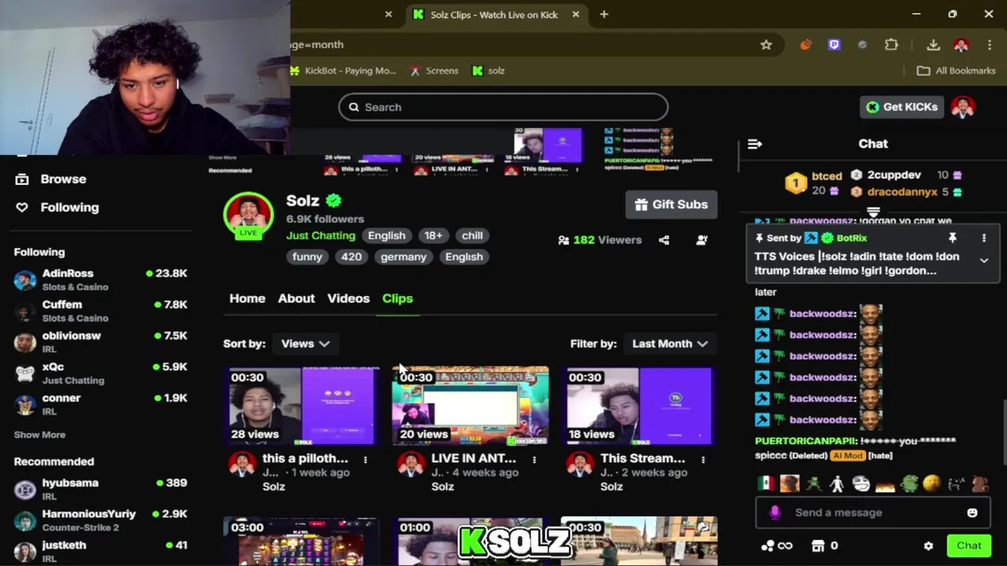This screenshot has width=1007, height=566.
Task: Click the Kick search field
Action: click(503, 107)
